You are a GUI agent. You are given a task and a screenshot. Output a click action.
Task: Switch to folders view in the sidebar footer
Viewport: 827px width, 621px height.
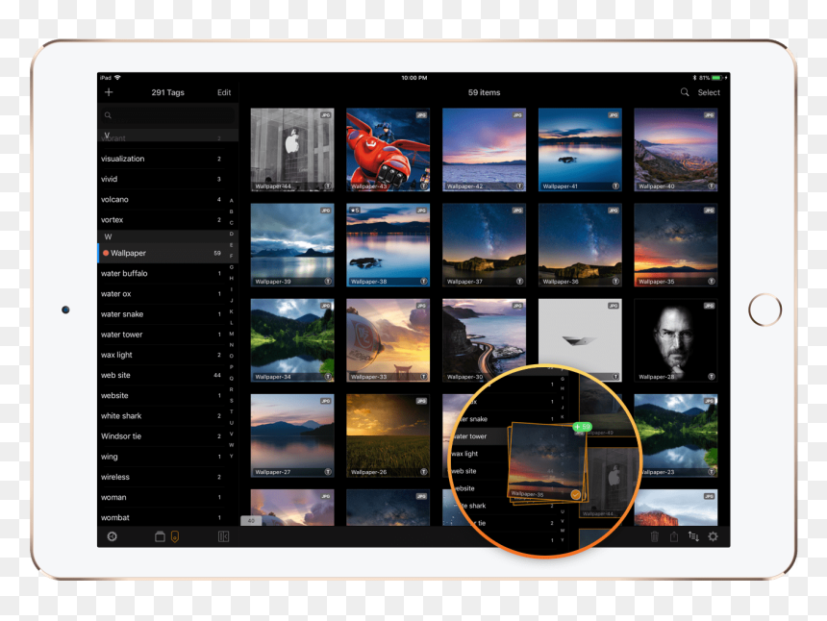160,536
